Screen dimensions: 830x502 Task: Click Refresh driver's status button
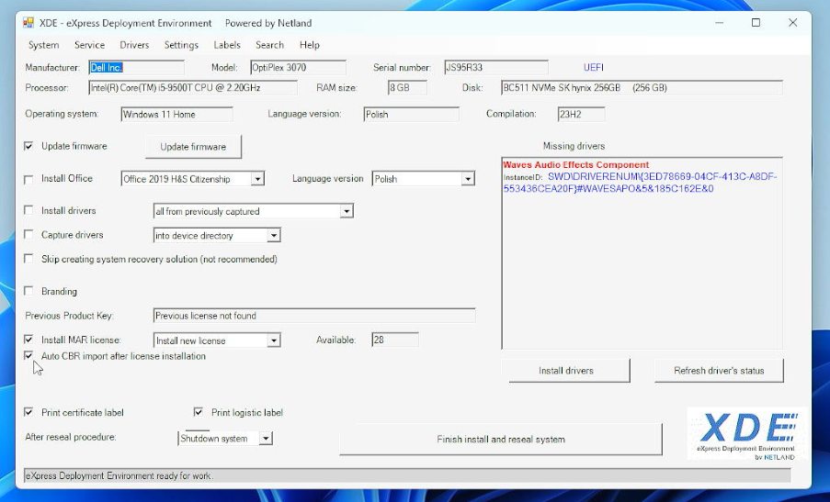(719, 371)
